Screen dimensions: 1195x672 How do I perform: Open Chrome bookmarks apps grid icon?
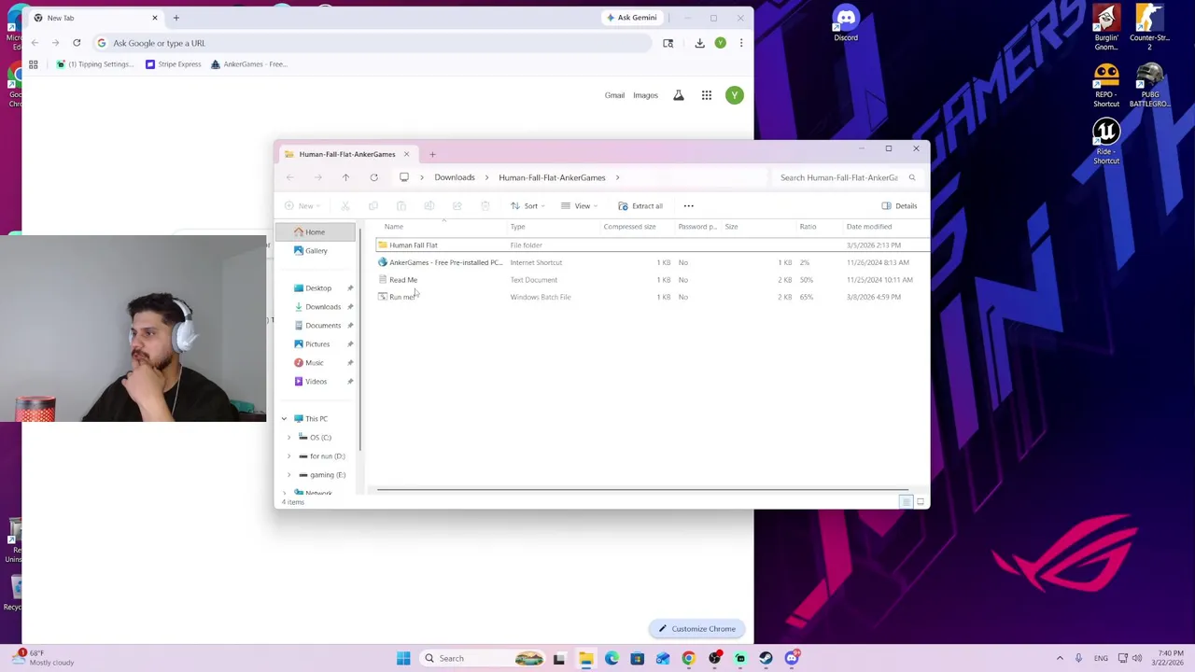pos(34,64)
